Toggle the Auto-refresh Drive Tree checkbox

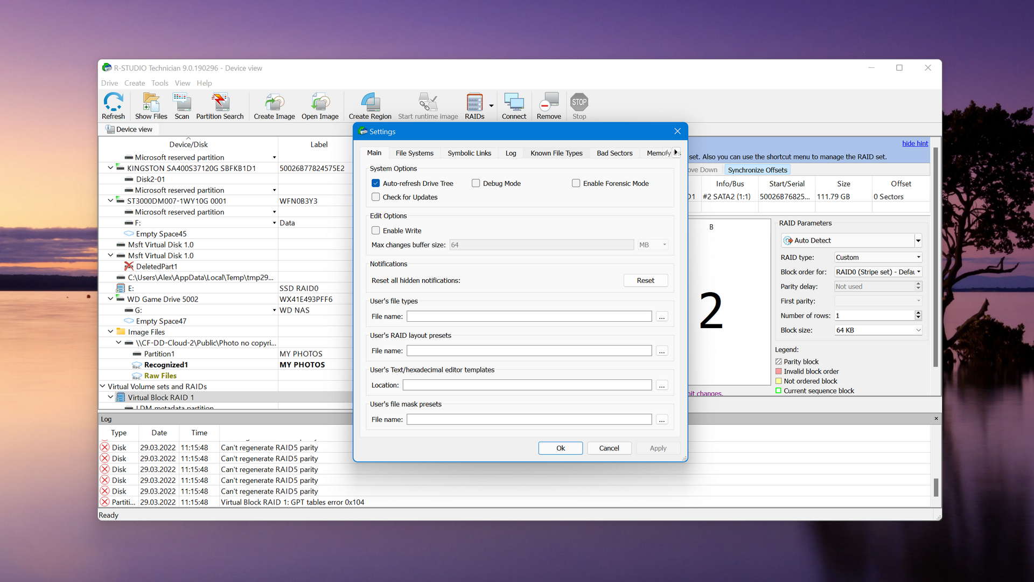tap(376, 183)
